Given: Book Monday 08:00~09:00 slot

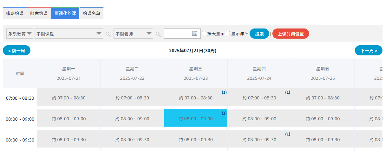Looking at the screenshot, I should [69, 118].
